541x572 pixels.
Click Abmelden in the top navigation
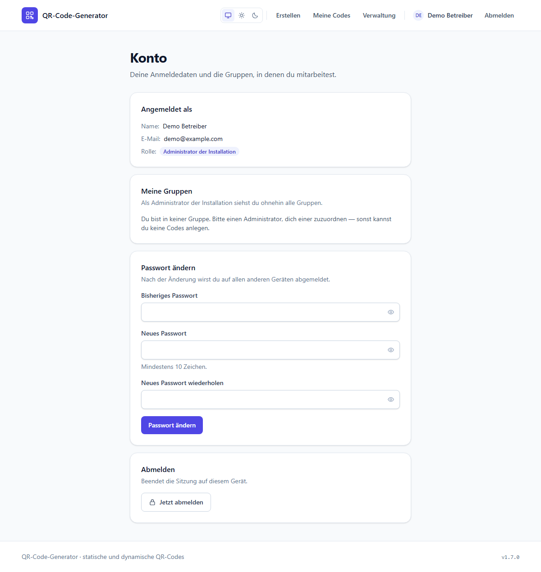pyautogui.click(x=499, y=15)
